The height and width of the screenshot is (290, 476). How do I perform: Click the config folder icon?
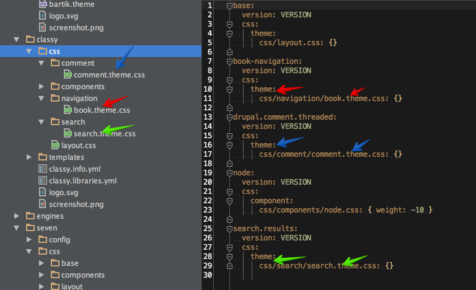coord(43,239)
